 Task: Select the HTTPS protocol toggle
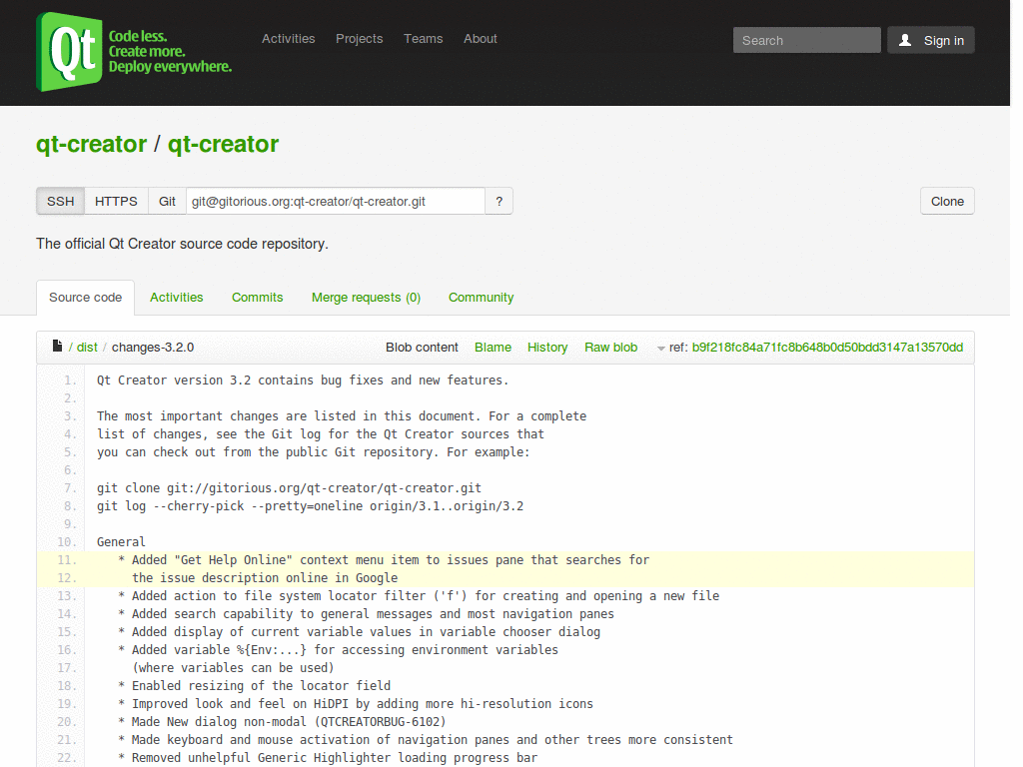tap(116, 201)
